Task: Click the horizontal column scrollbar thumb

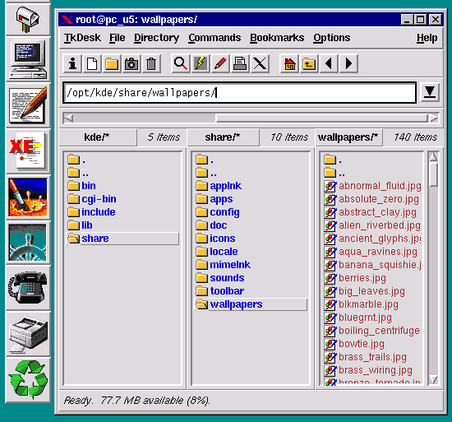Action: coord(322,118)
